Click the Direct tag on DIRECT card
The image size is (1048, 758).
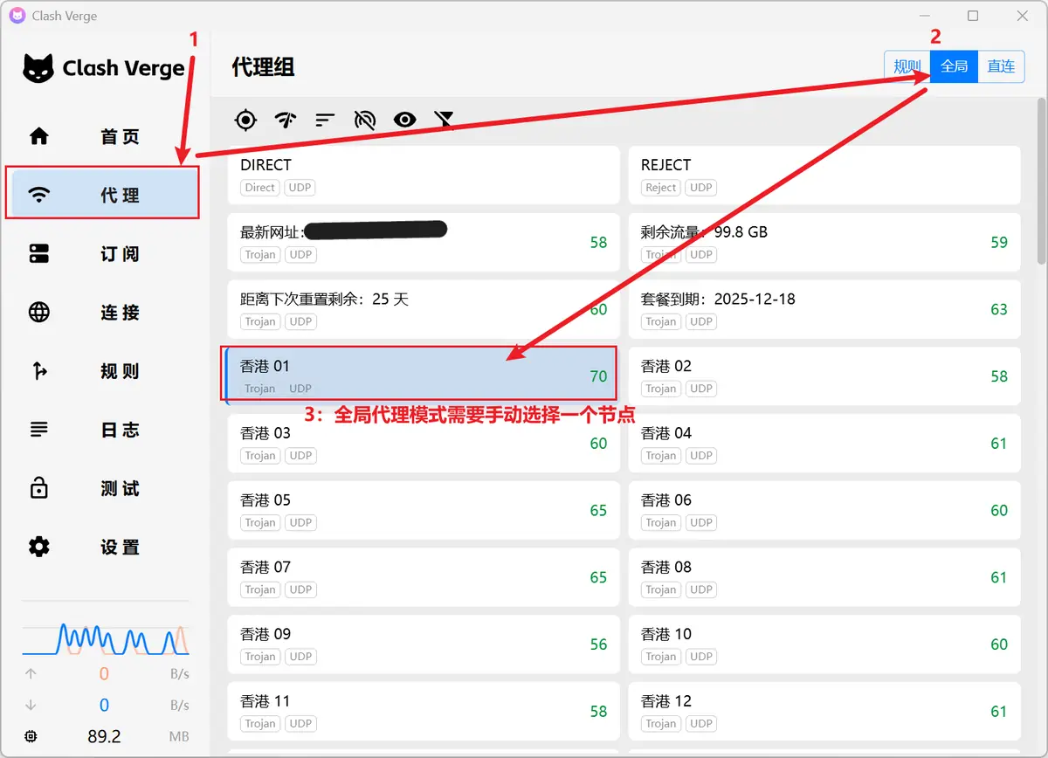260,187
